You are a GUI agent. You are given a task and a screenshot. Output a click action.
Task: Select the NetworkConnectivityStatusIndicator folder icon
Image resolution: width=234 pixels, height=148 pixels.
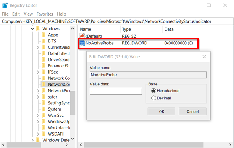[x=44, y=85]
